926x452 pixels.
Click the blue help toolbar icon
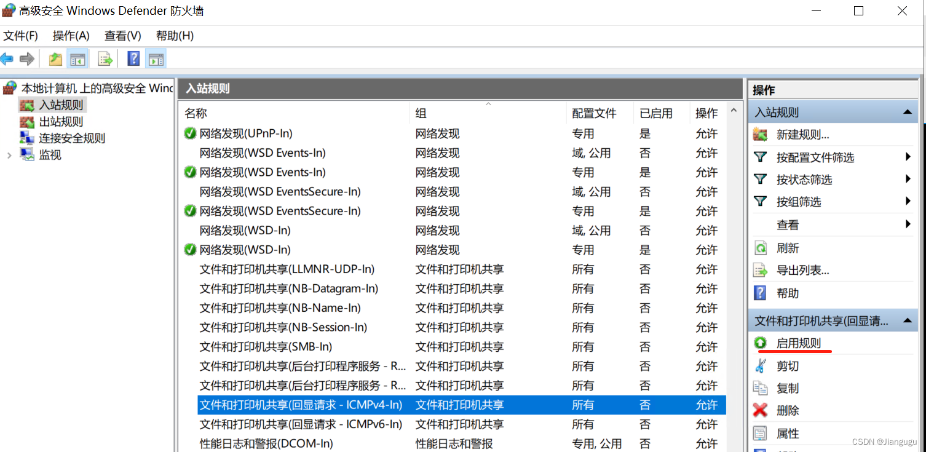click(x=133, y=59)
